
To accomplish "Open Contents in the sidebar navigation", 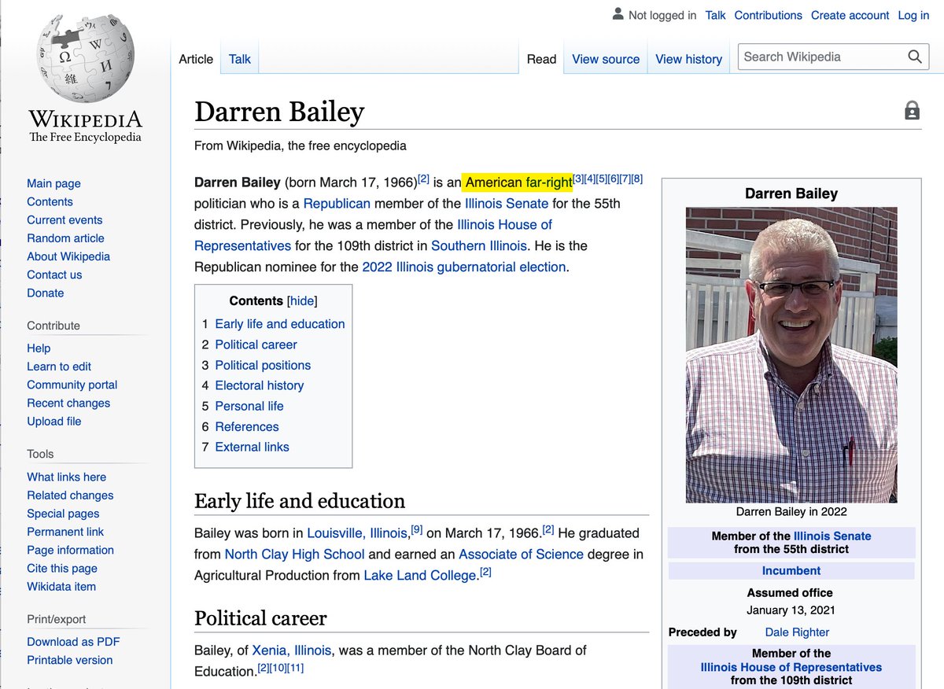I will [50, 201].
